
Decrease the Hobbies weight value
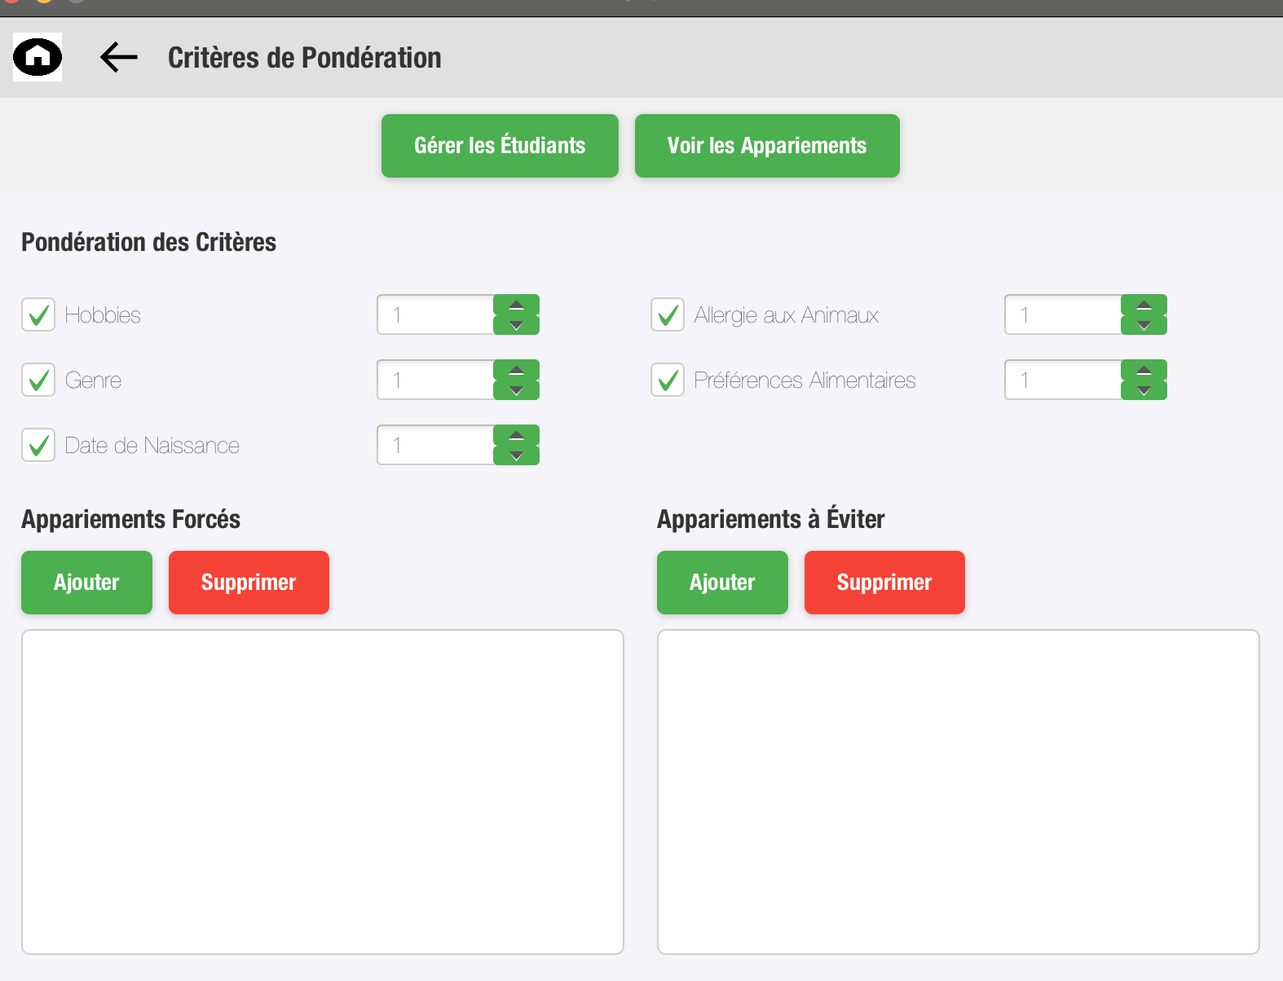(516, 325)
